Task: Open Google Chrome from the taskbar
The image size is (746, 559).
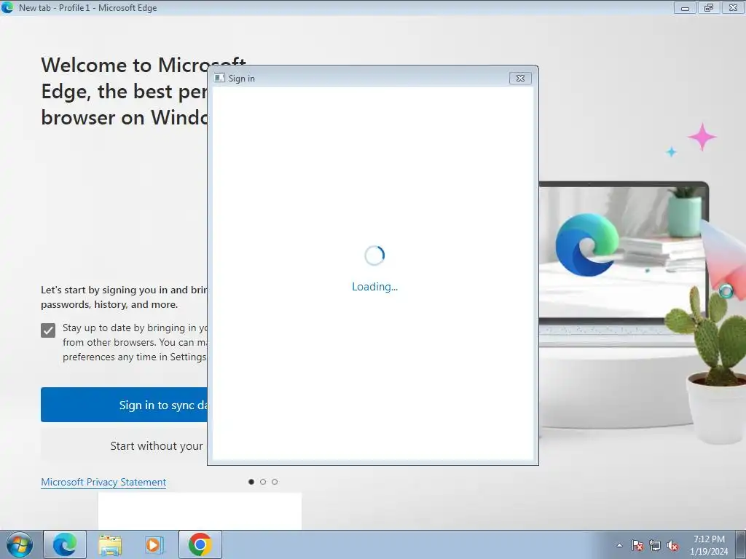Action: point(200,544)
